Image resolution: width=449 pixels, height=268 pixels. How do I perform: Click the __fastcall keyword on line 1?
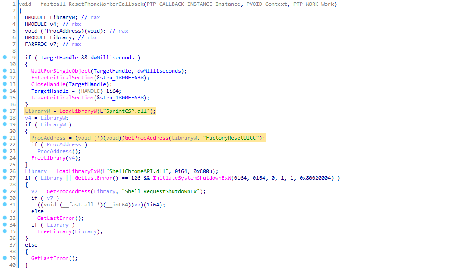click(50, 4)
